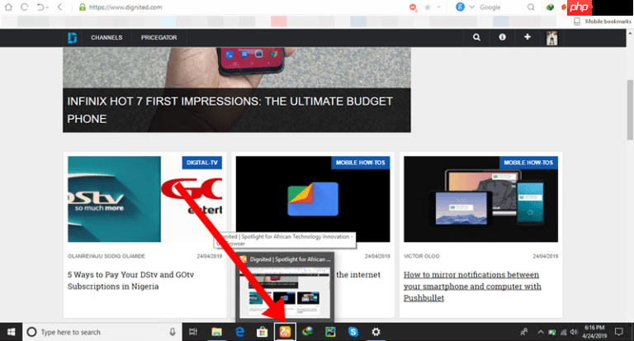Open File Explorer from taskbar
634x341 pixels.
[216, 332]
